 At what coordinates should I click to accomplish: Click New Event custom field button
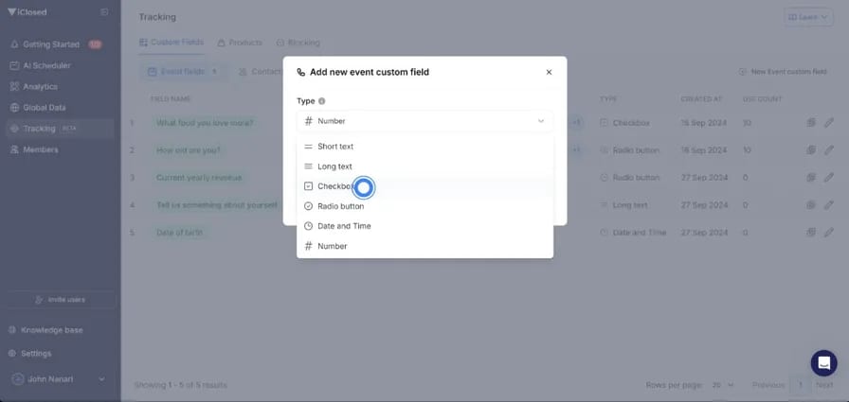click(783, 71)
